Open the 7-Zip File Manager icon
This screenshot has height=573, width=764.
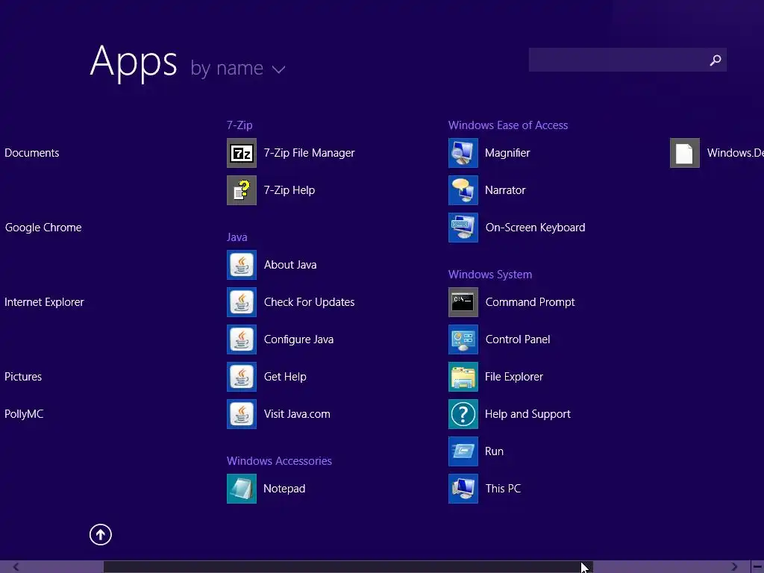242,153
